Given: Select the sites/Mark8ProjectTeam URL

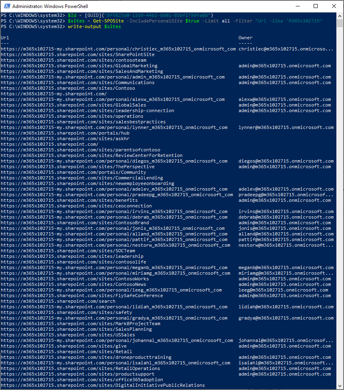Looking at the screenshot, I should (80, 324).
